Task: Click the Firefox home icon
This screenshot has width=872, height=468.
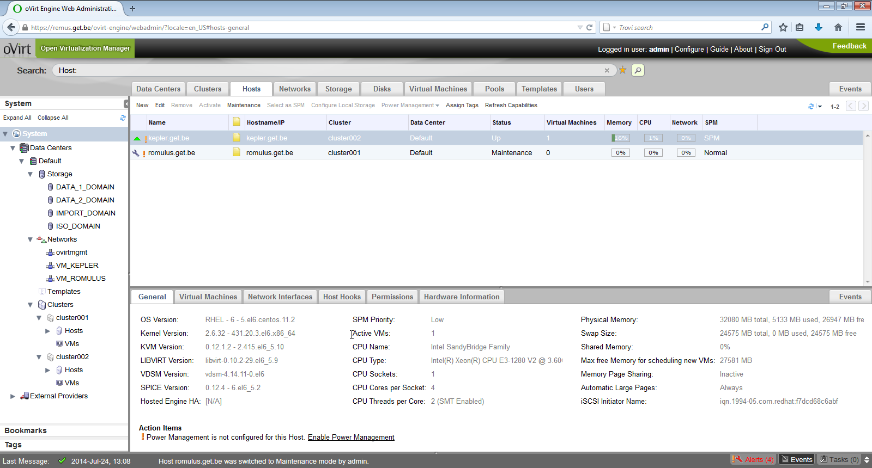Action: pyautogui.click(x=838, y=27)
